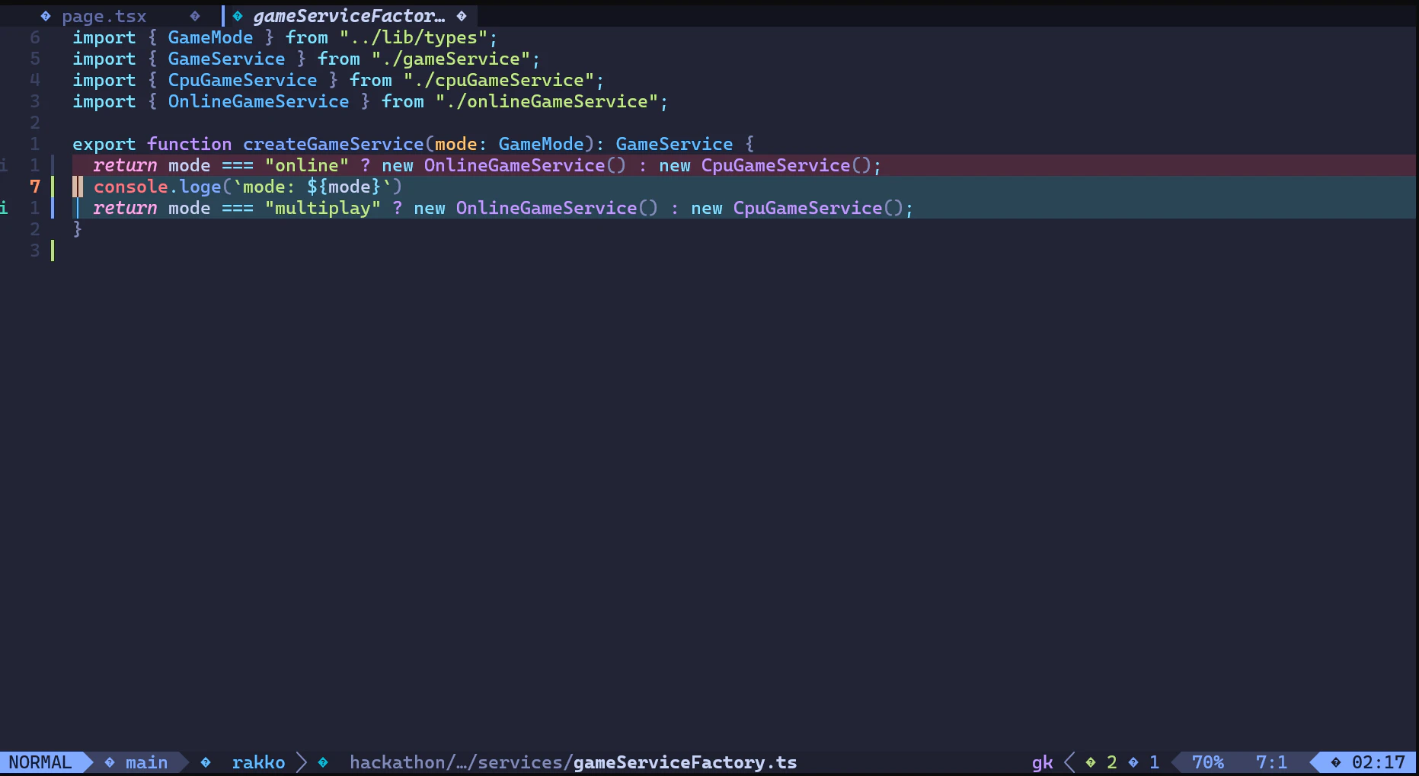Click the current line number 7 in gutter
The height and width of the screenshot is (776, 1419).
pos(35,187)
